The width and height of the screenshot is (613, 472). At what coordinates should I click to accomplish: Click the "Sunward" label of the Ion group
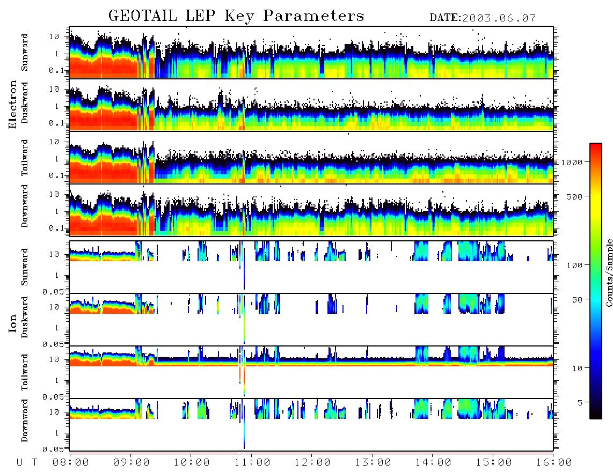(x=25, y=267)
